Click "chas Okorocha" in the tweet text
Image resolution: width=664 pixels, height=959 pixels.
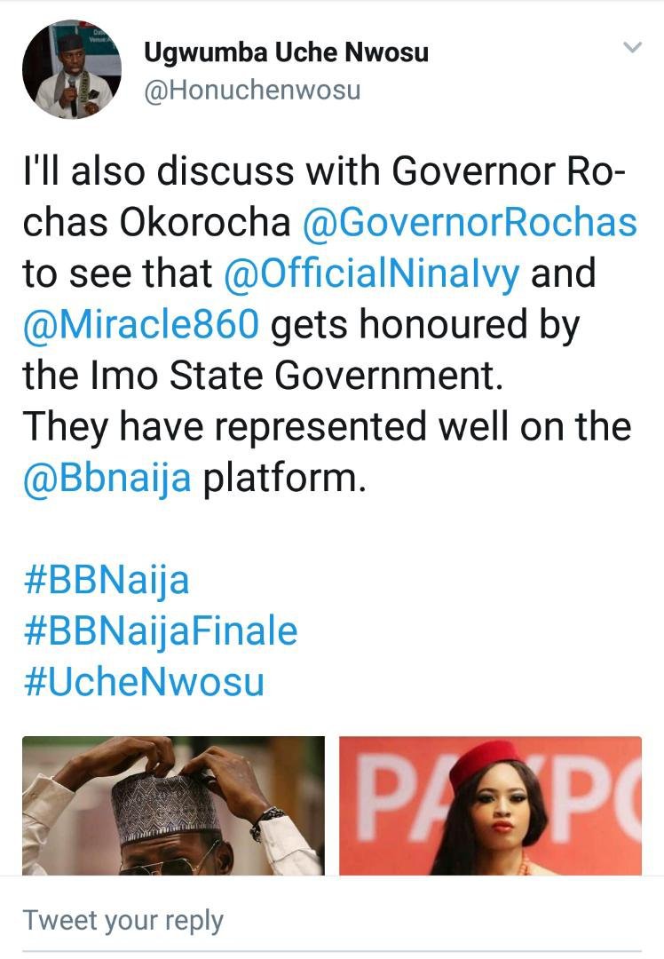157,224
